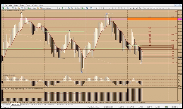Screen dimensions: 183x109
Task: Expand the Templates dropdown arrow
Action: pyautogui.click(x=93, y=8)
